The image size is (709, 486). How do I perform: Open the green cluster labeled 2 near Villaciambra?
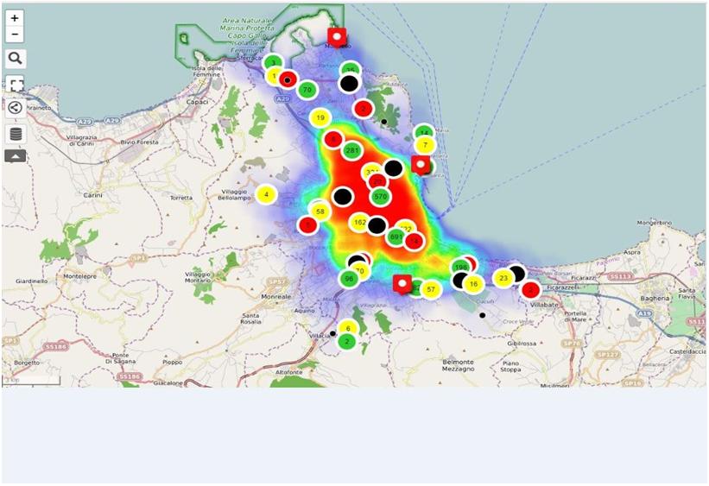[x=347, y=341]
